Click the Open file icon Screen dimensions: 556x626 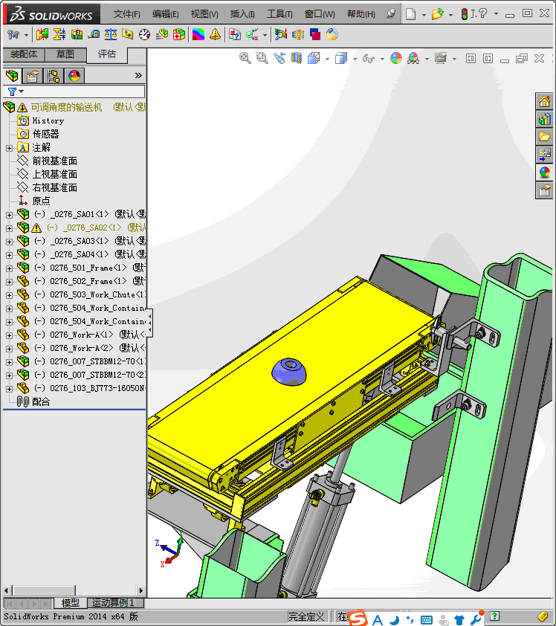[438, 14]
